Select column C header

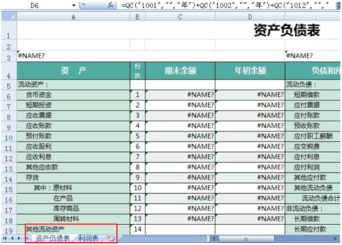180,17
